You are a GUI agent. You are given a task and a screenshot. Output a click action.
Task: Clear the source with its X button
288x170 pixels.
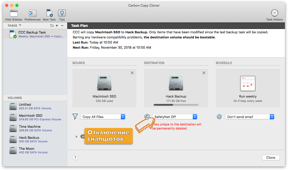(132, 73)
